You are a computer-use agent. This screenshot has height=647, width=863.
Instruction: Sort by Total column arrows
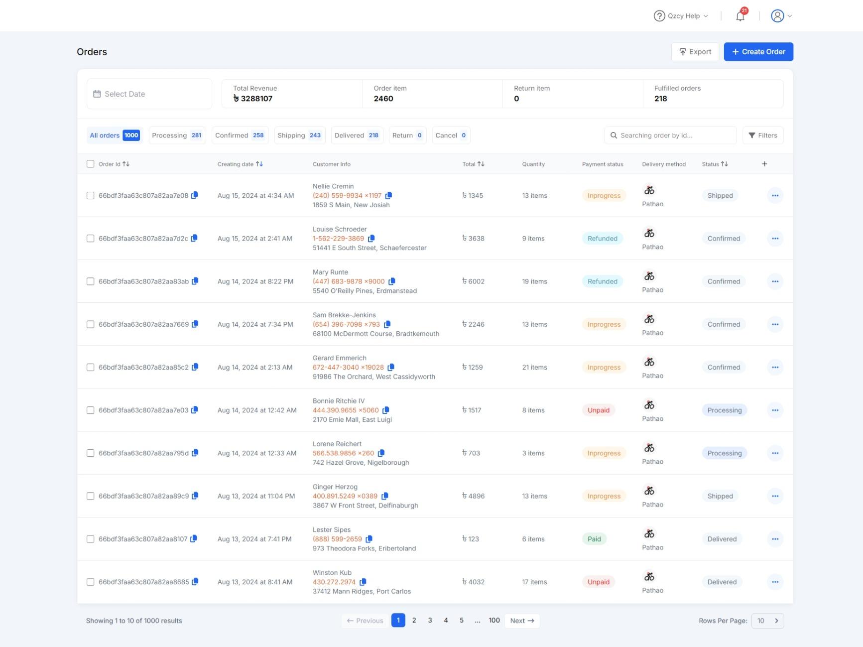coord(481,164)
